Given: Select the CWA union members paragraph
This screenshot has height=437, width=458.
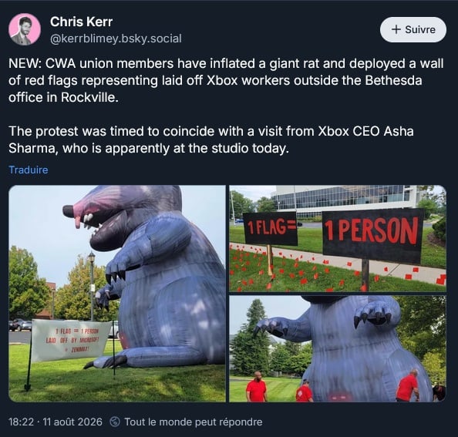Looking at the screenshot, I should 226,80.
